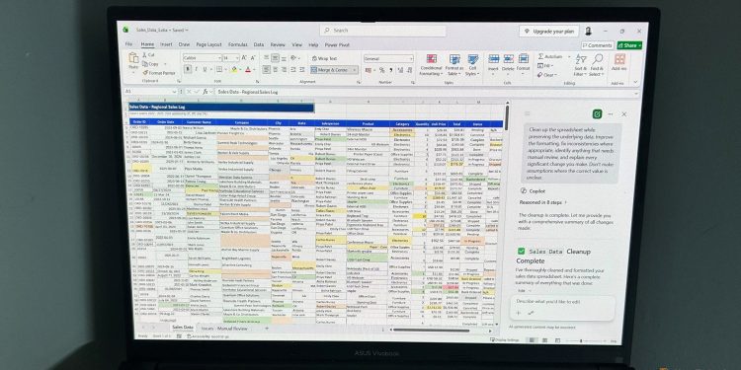Activate the Format Painter brush
The image size is (741, 370).
(145, 73)
